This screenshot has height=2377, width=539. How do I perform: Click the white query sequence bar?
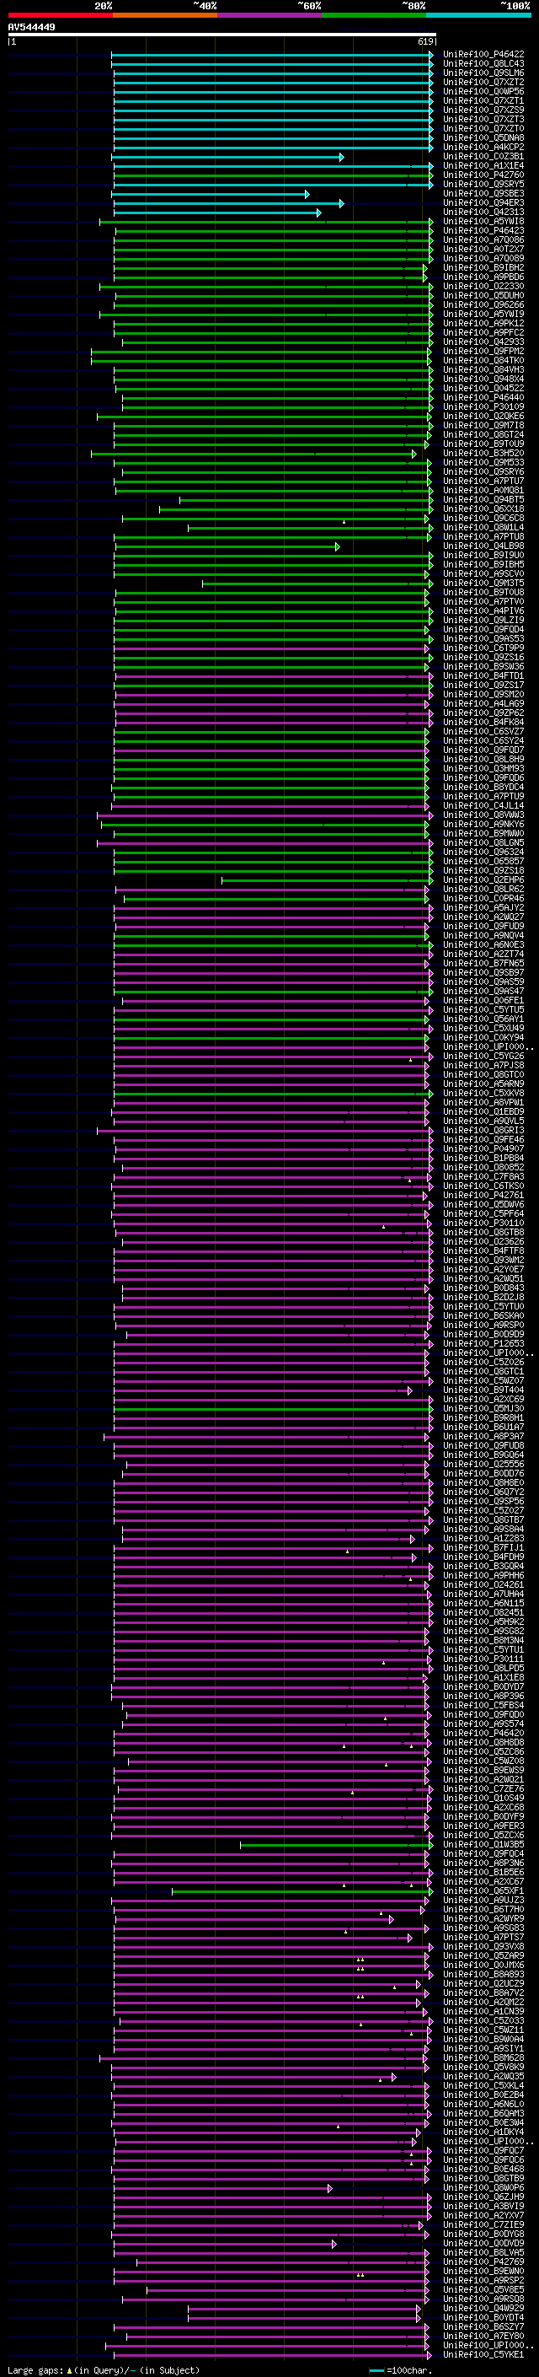point(222,34)
